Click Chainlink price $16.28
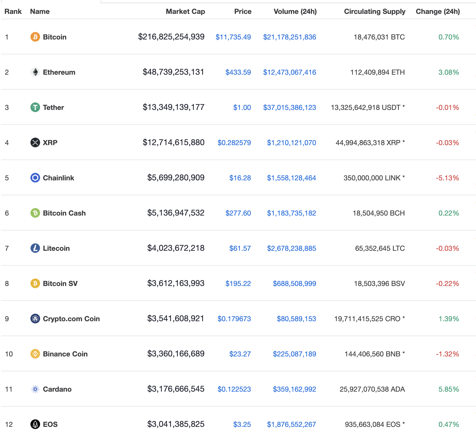The width and height of the screenshot is (476, 437). [x=240, y=178]
